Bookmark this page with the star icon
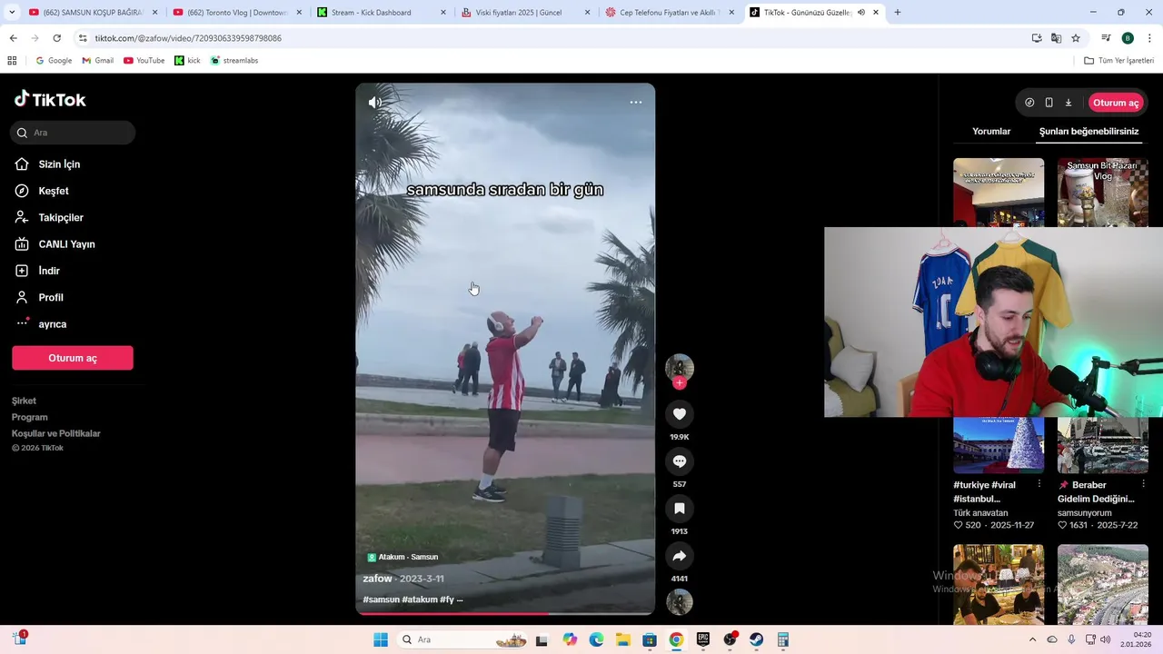 (1076, 38)
